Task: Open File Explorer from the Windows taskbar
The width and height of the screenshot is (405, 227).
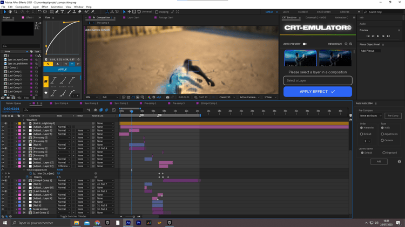Action: [77, 223]
